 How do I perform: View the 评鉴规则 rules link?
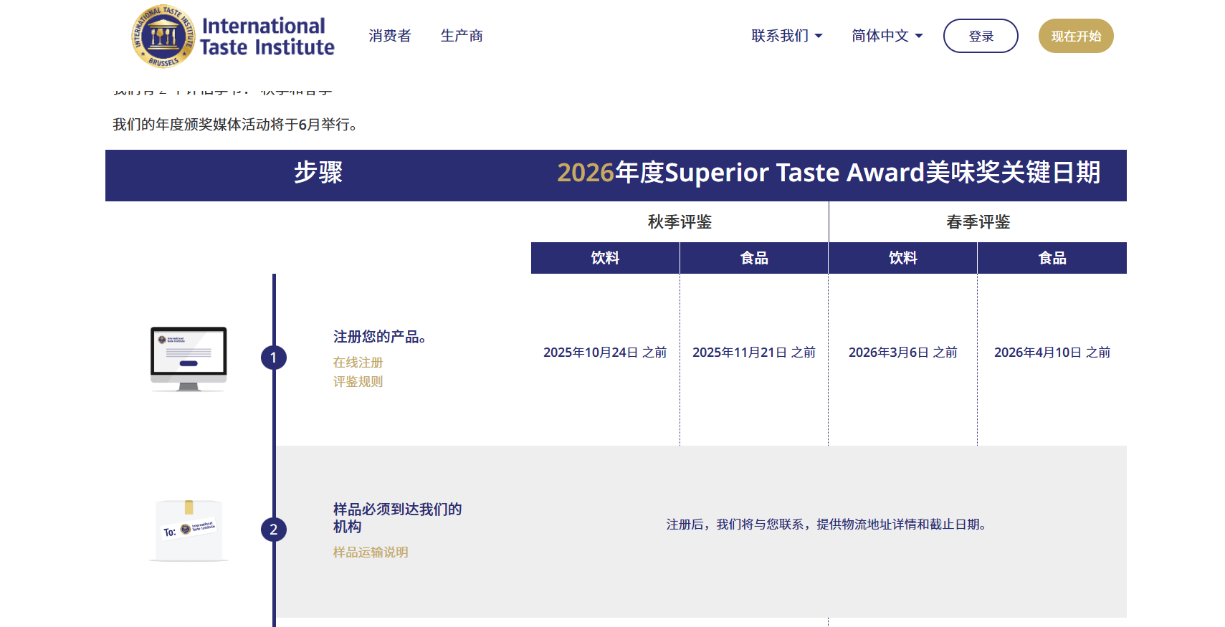click(x=357, y=382)
